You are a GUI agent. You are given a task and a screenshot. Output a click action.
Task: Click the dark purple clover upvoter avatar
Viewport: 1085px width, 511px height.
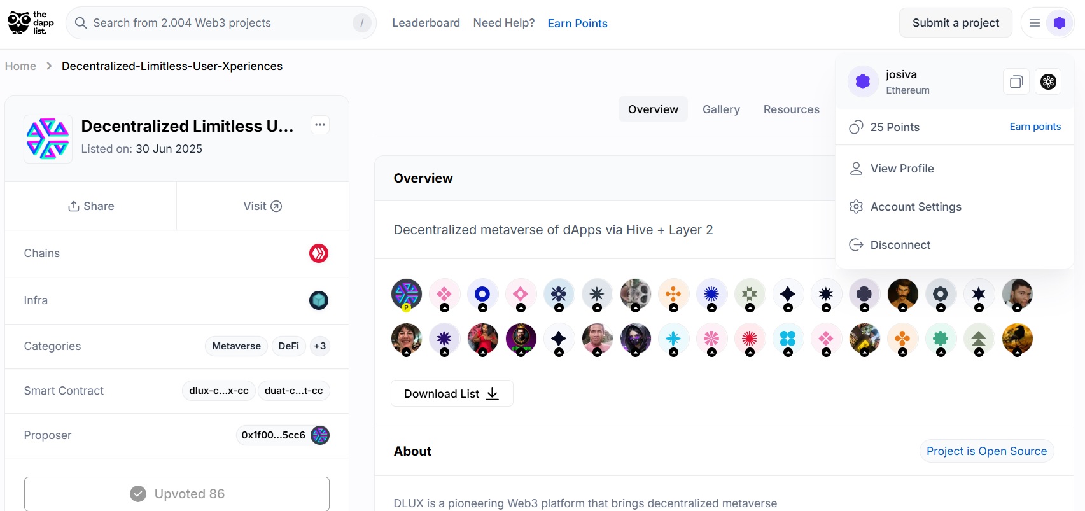point(864,294)
